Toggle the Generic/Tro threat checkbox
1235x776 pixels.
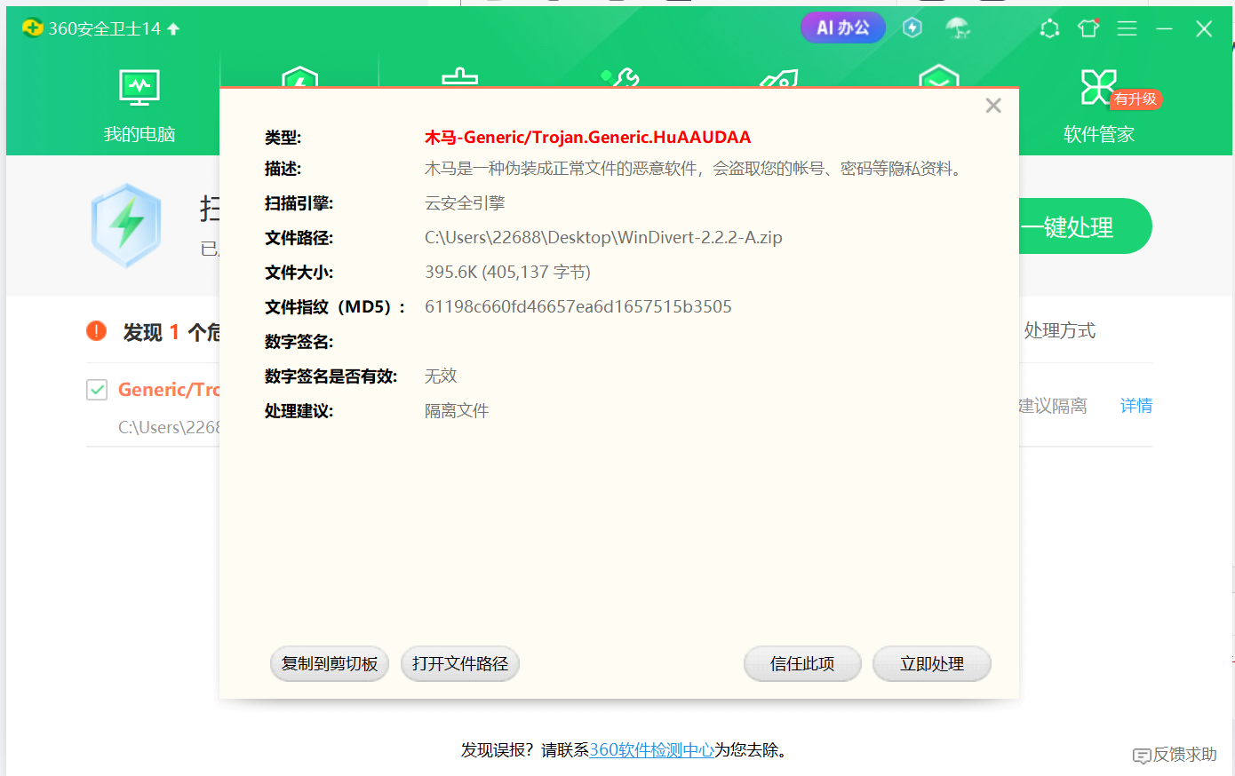coord(97,390)
